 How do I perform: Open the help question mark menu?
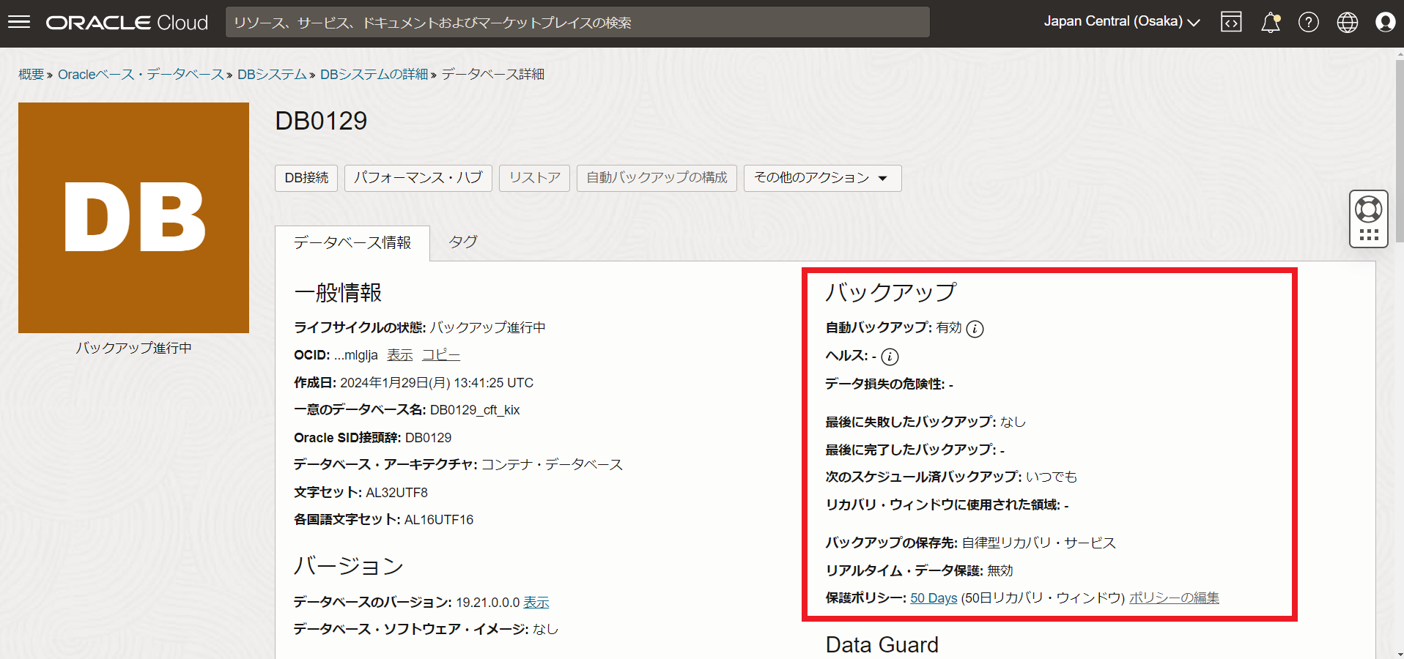1308,22
